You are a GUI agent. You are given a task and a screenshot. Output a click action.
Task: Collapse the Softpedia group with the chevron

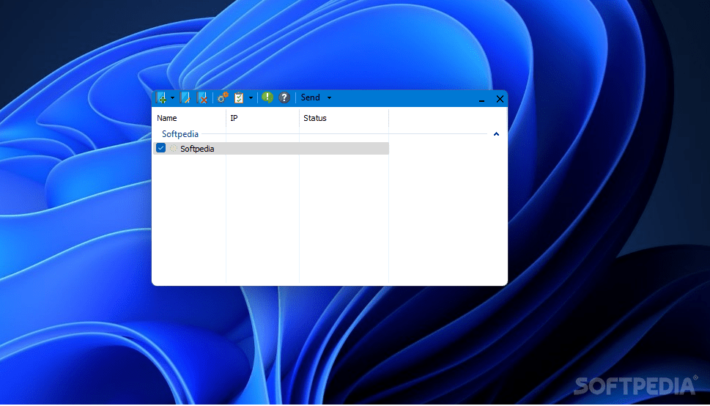[496, 134]
